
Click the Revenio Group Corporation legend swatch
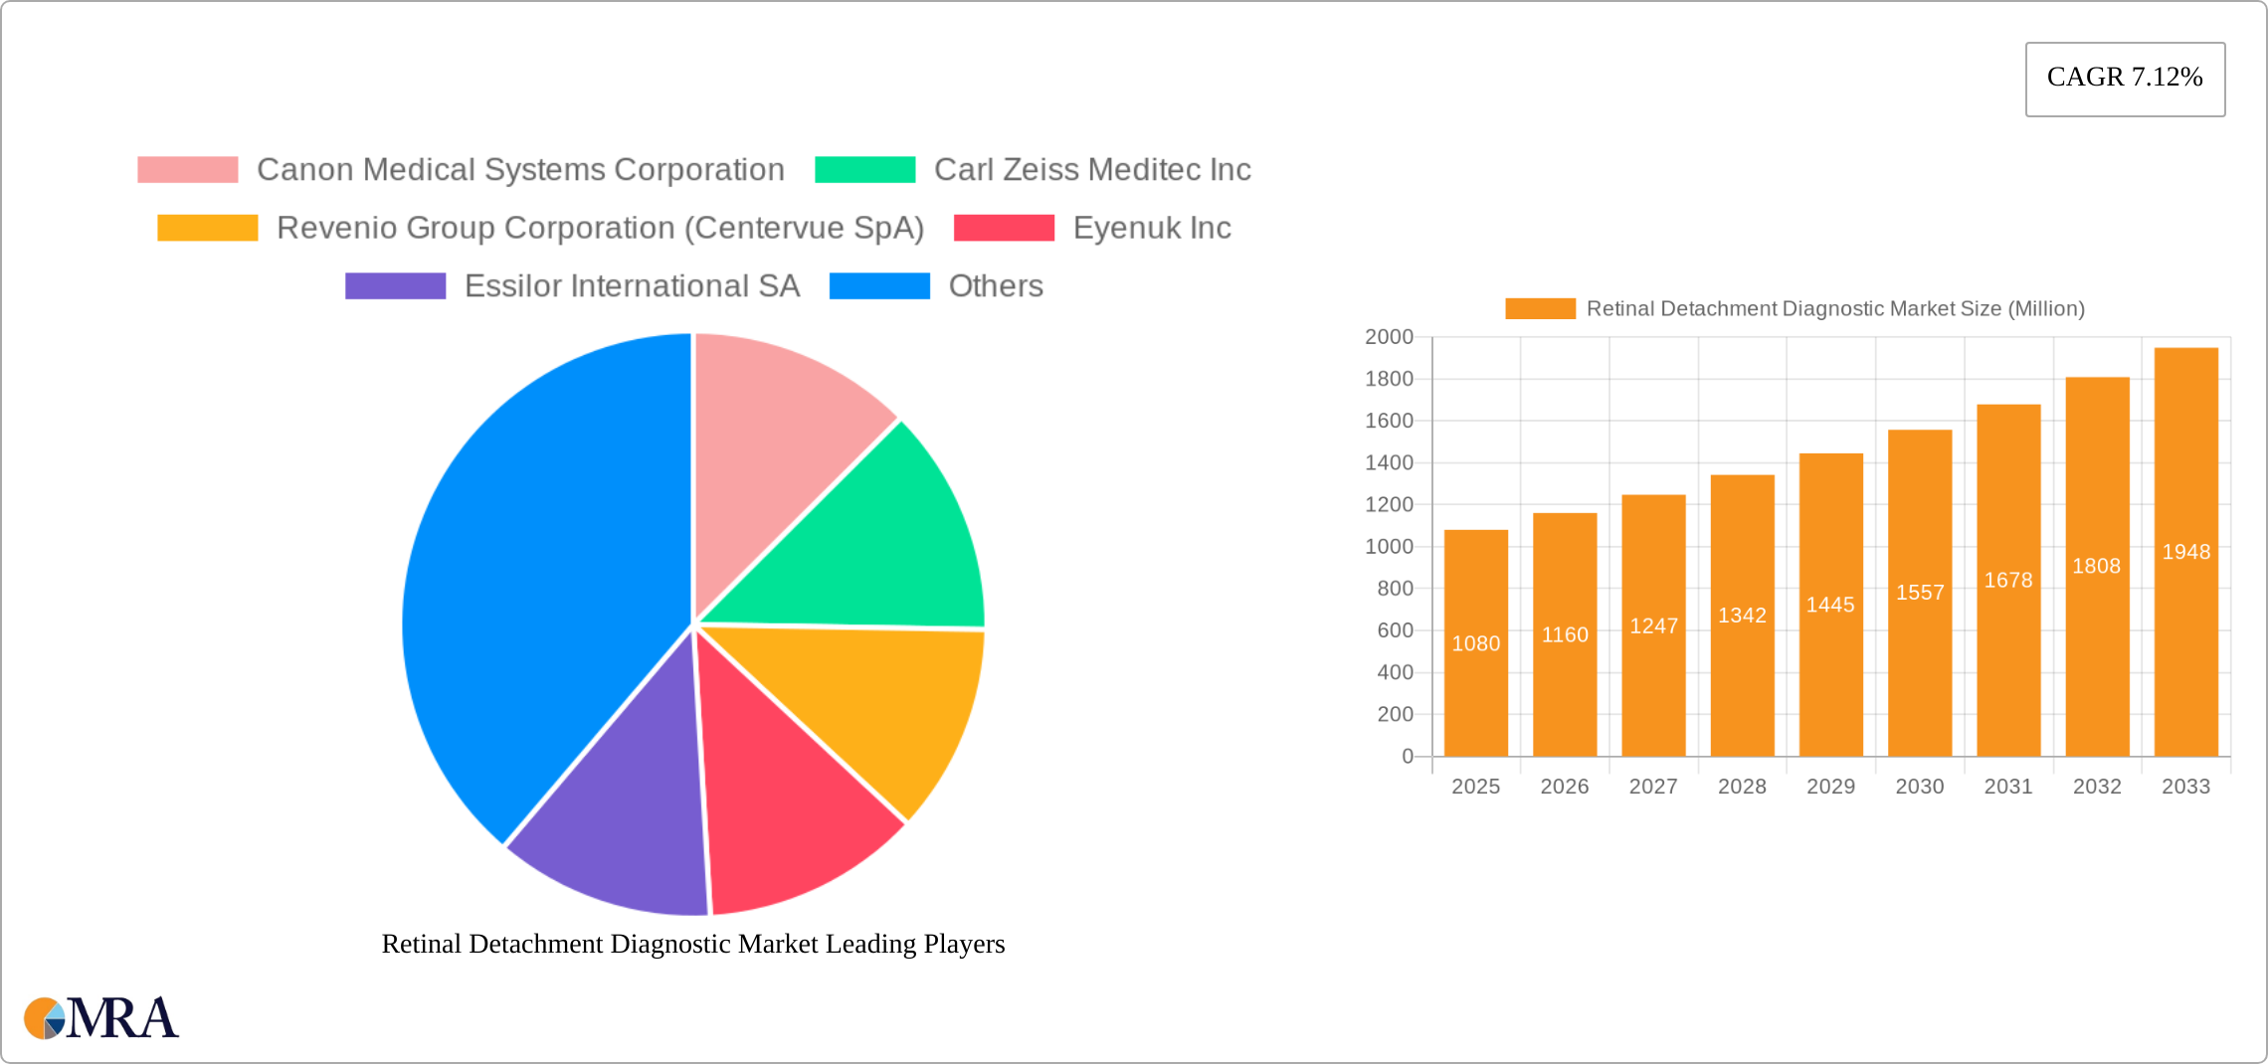208,228
